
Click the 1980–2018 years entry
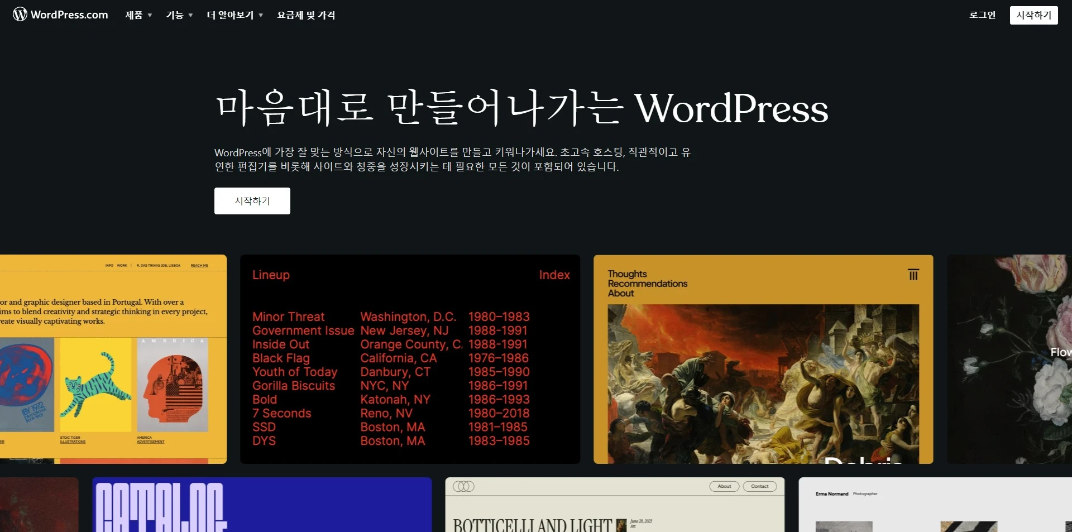[x=499, y=413]
